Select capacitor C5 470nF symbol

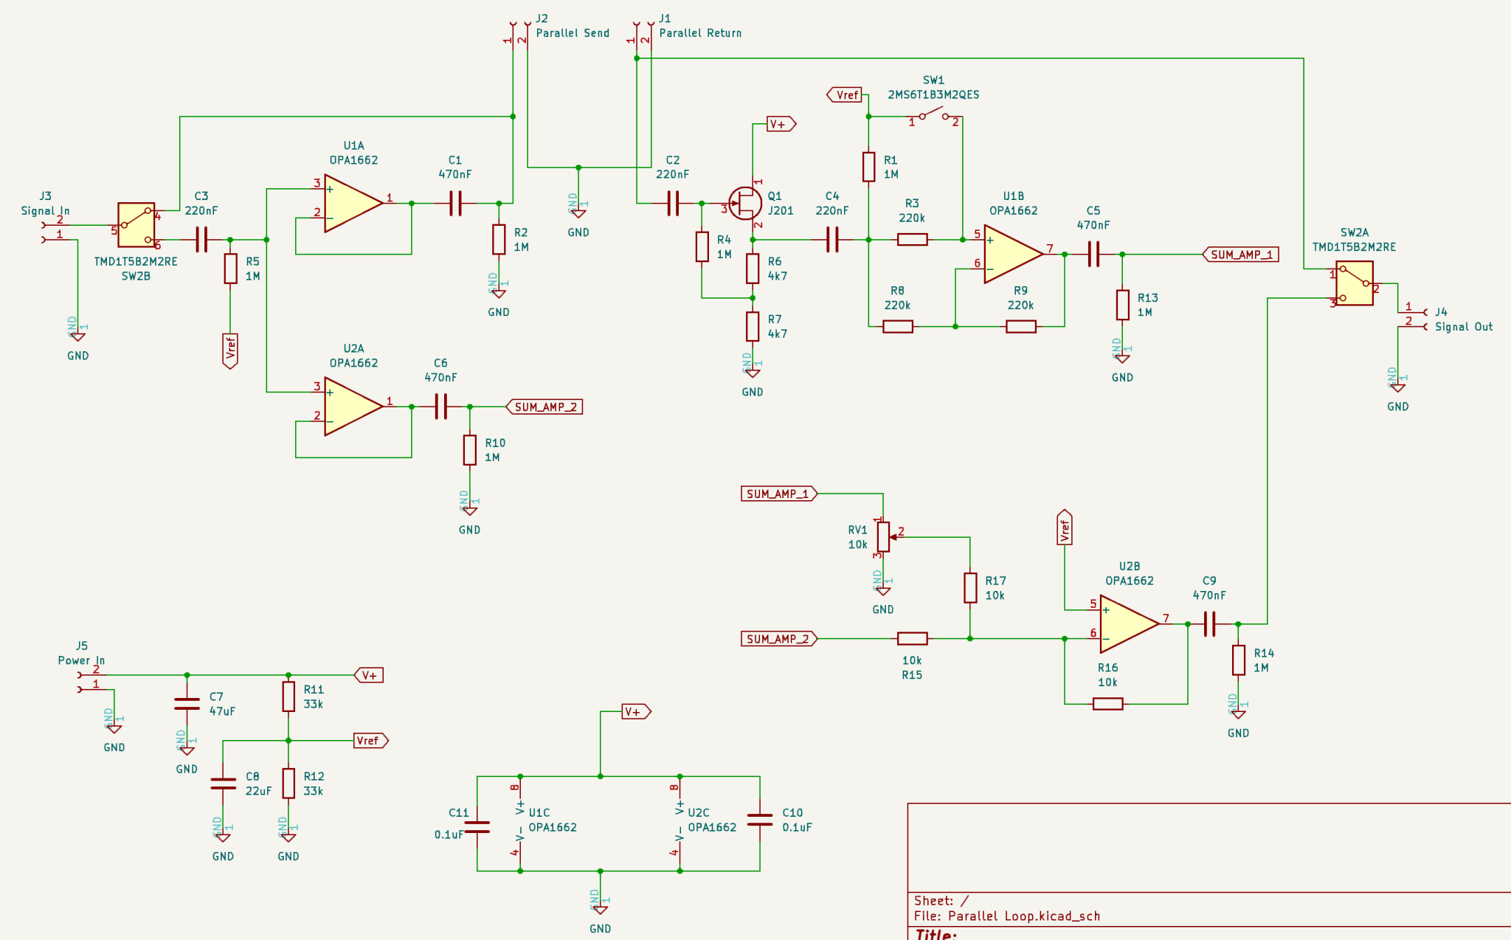click(x=1093, y=254)
